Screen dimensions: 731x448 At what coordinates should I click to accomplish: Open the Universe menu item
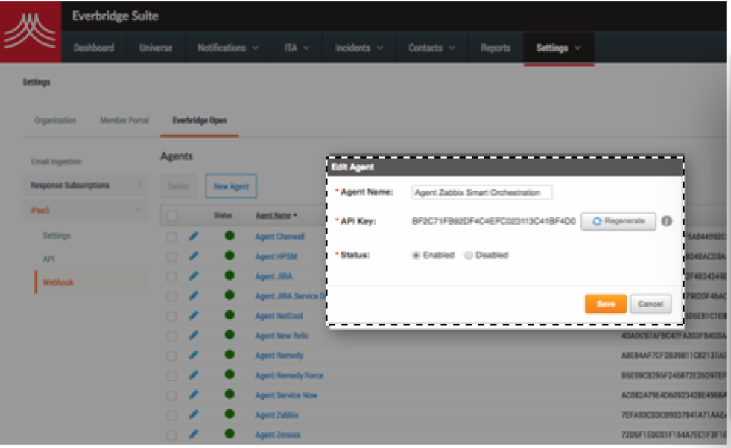pos(156,48)
